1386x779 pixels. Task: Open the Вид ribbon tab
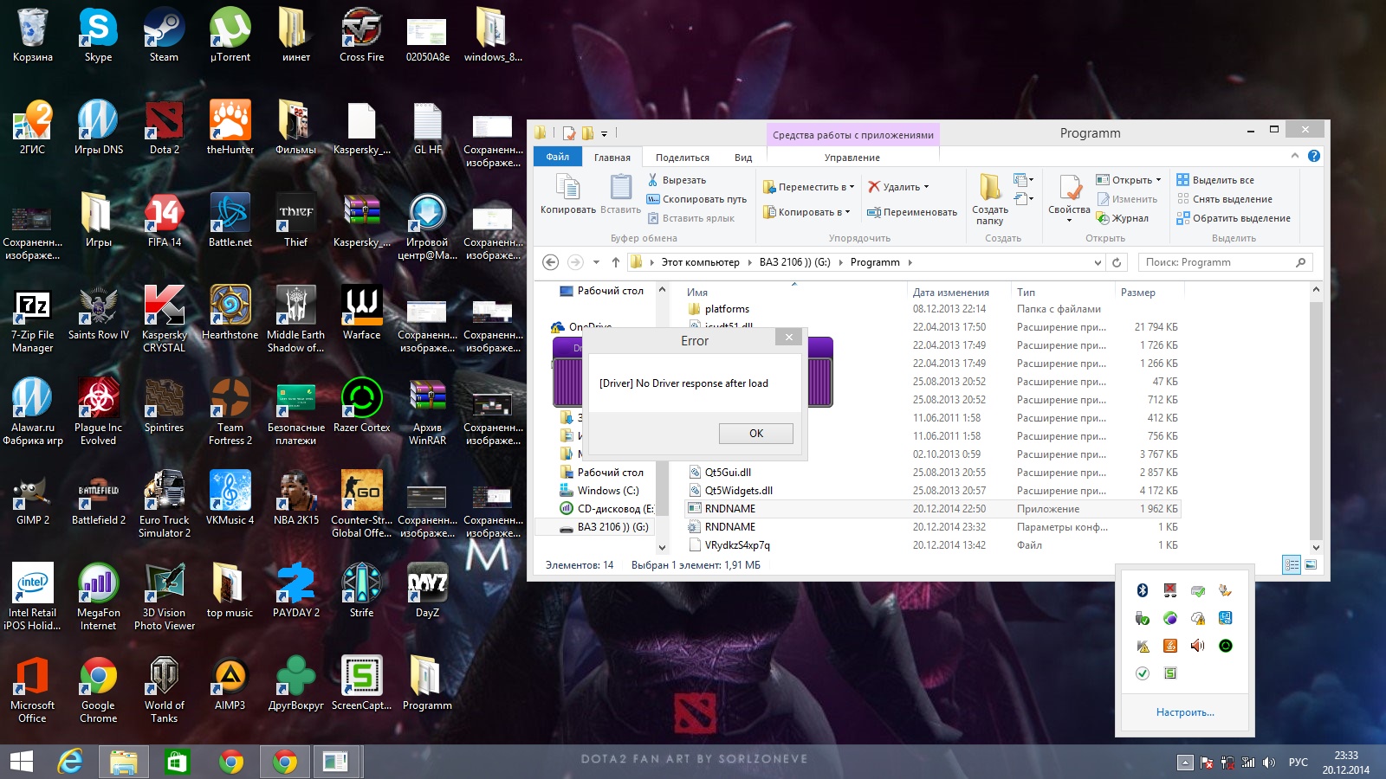(x=743, y=158)
